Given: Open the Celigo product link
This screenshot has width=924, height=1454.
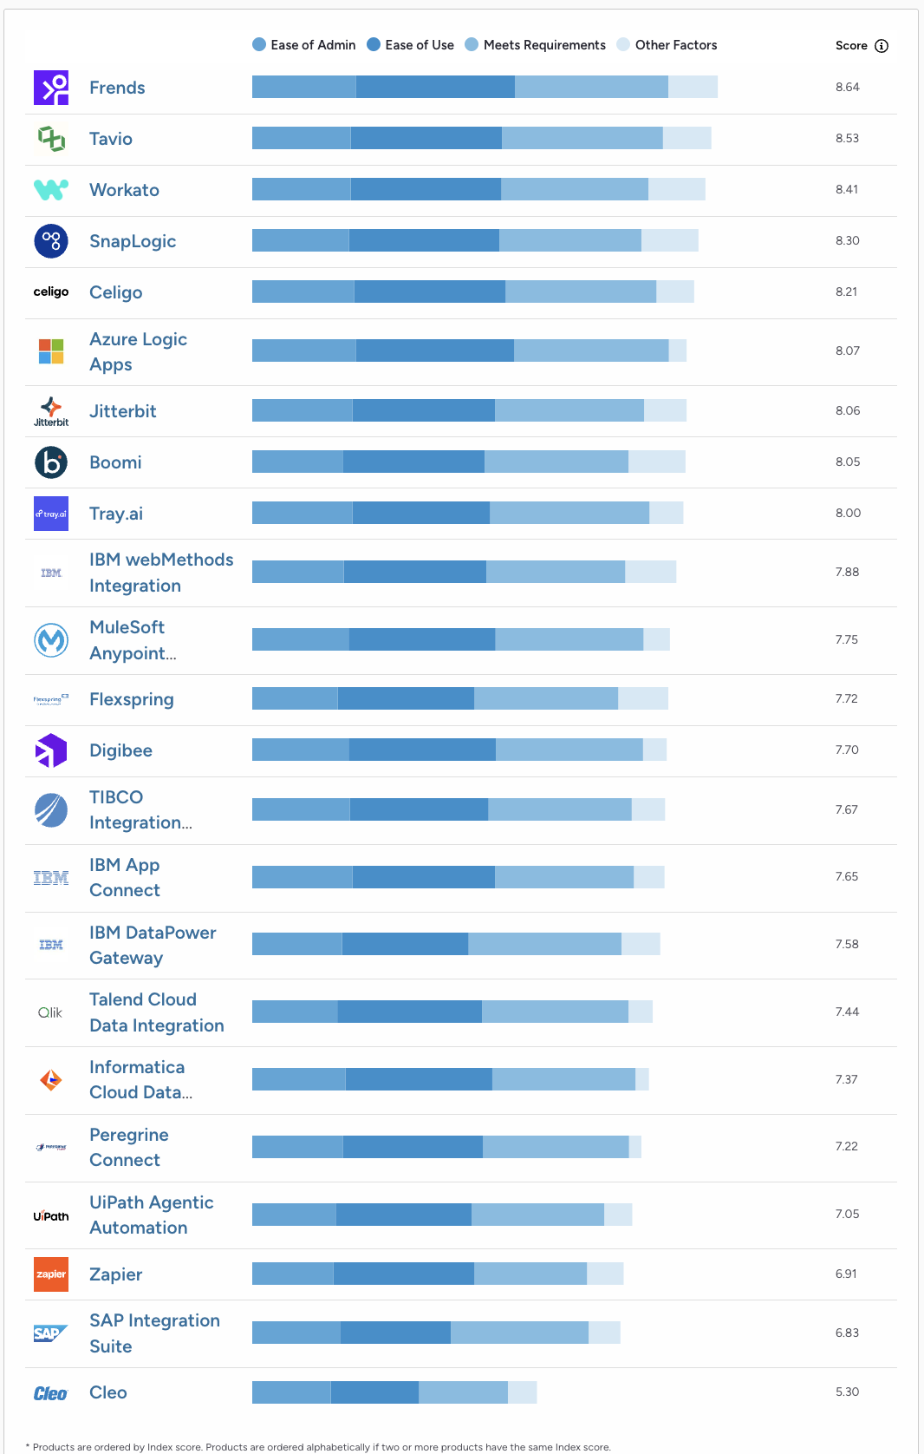Looking at the screenshot, I should [x=116, y=292].
